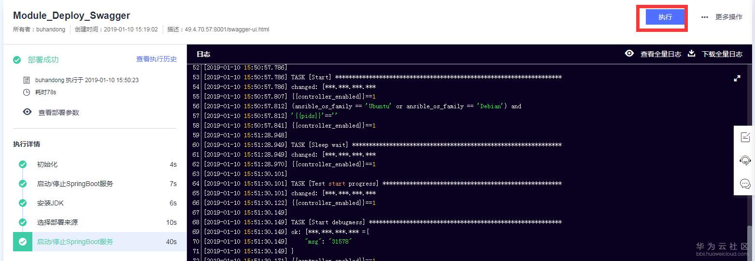Click the 日志 log panel title
755x261 pixels.
(x=203, y=54)
